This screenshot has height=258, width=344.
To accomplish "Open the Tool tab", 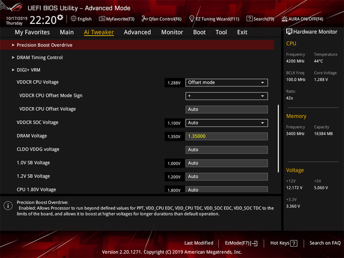I will click(221, 32).
